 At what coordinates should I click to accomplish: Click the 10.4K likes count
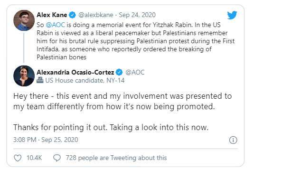coord(34,158)
